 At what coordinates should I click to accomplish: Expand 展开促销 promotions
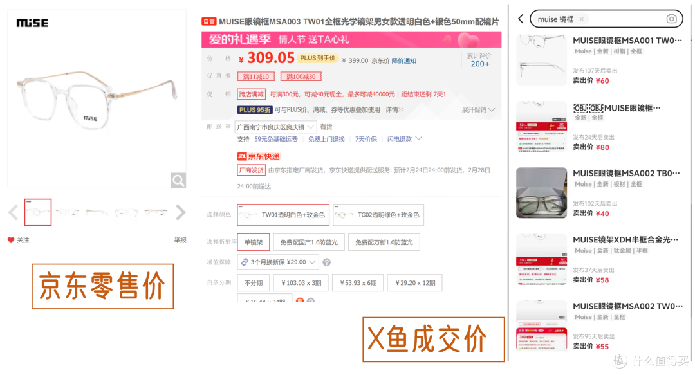click(x=478, y=109)
